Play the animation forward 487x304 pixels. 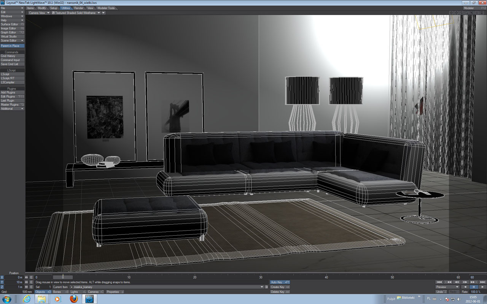482,287
